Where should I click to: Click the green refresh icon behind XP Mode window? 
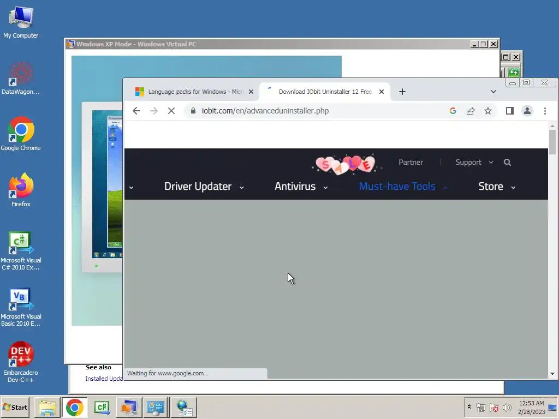tap(514, 73)
